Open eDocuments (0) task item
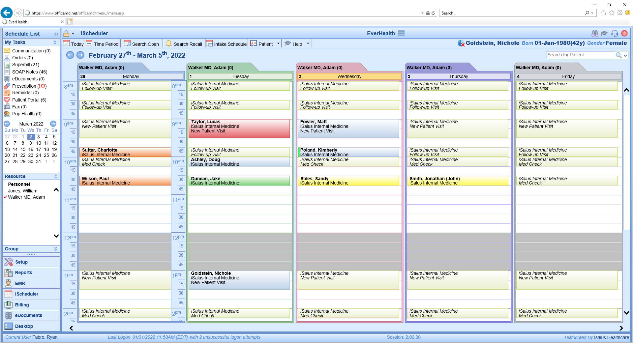 [24, 79]
